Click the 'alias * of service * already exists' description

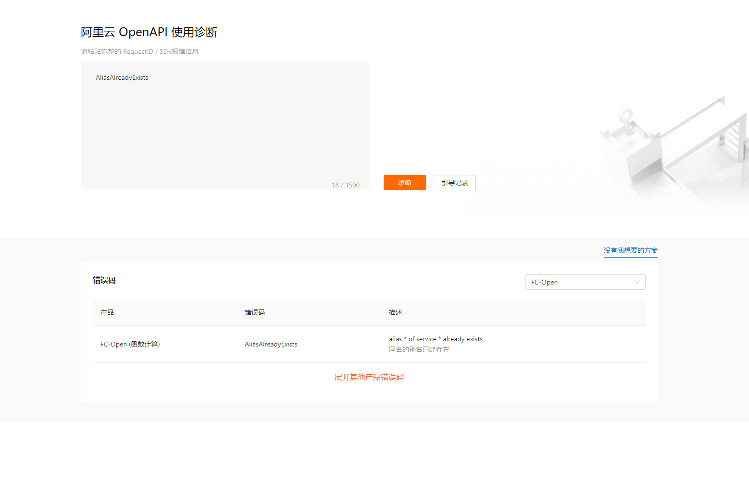(436, 339)
